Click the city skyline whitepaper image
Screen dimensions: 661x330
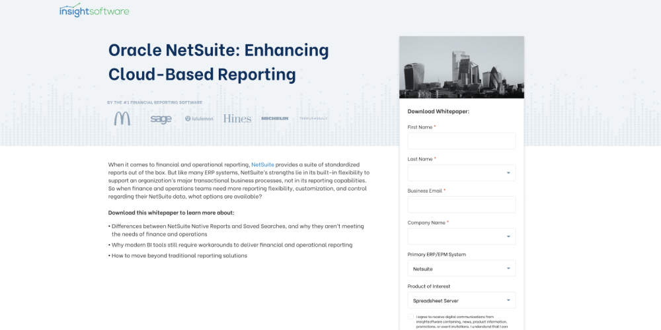point(461,67)
